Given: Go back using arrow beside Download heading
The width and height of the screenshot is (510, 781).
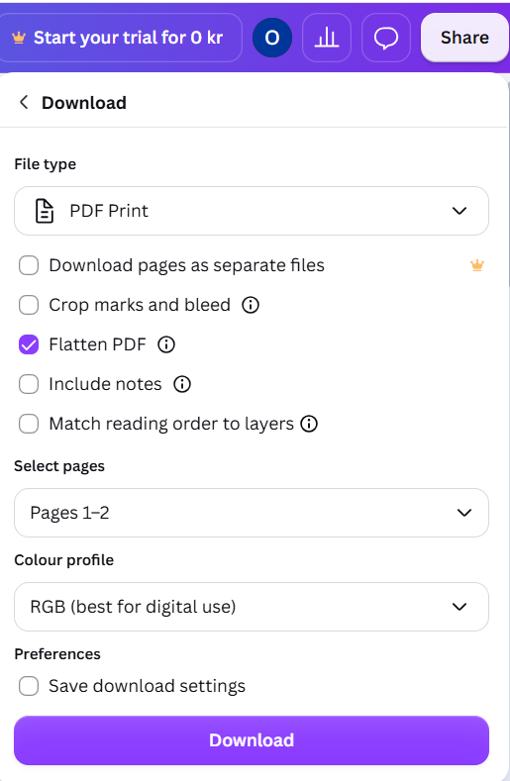Looking at the screenshot, I should [x=24, y=103].
